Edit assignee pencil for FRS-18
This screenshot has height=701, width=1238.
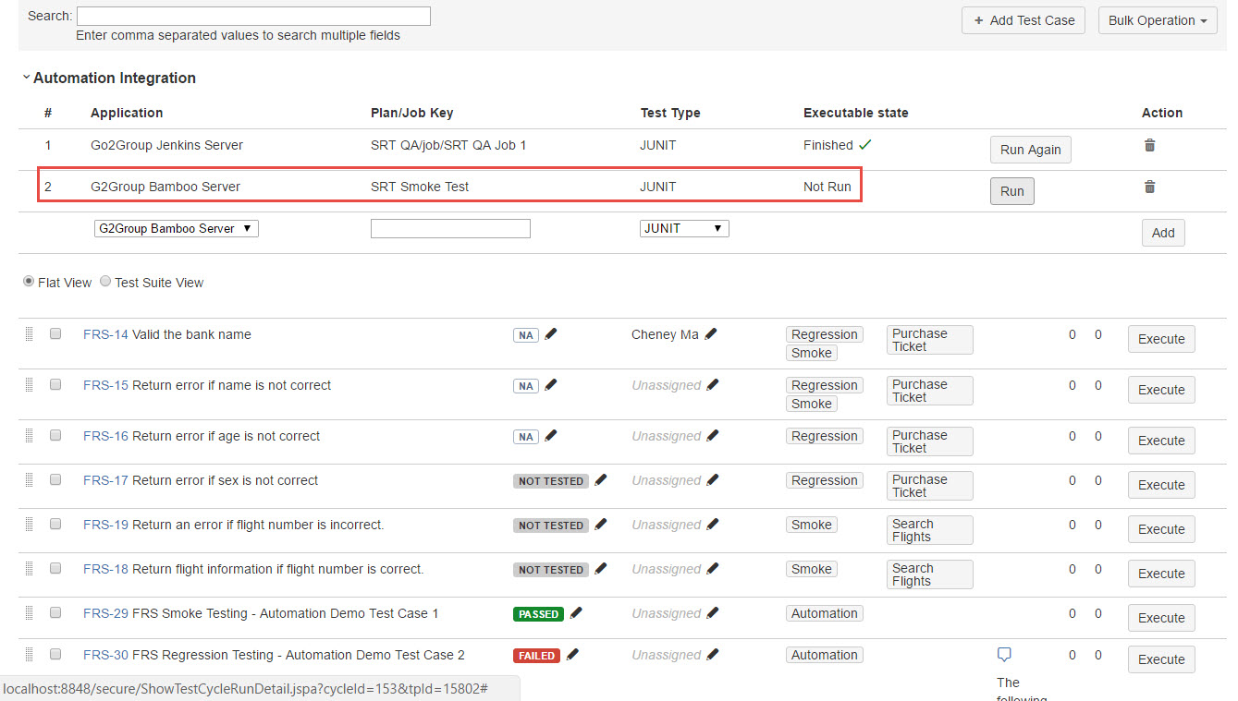pos(712,569)
